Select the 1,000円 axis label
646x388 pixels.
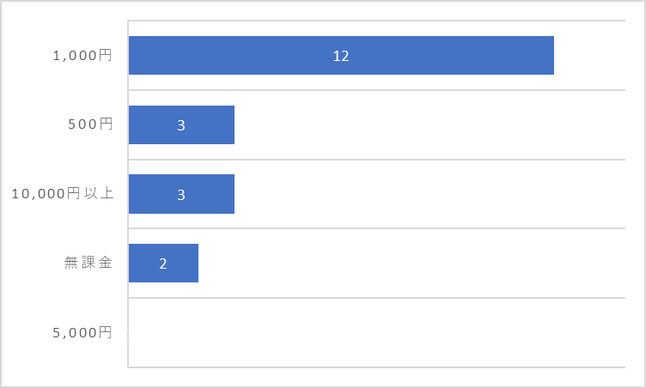coord(82,55)
